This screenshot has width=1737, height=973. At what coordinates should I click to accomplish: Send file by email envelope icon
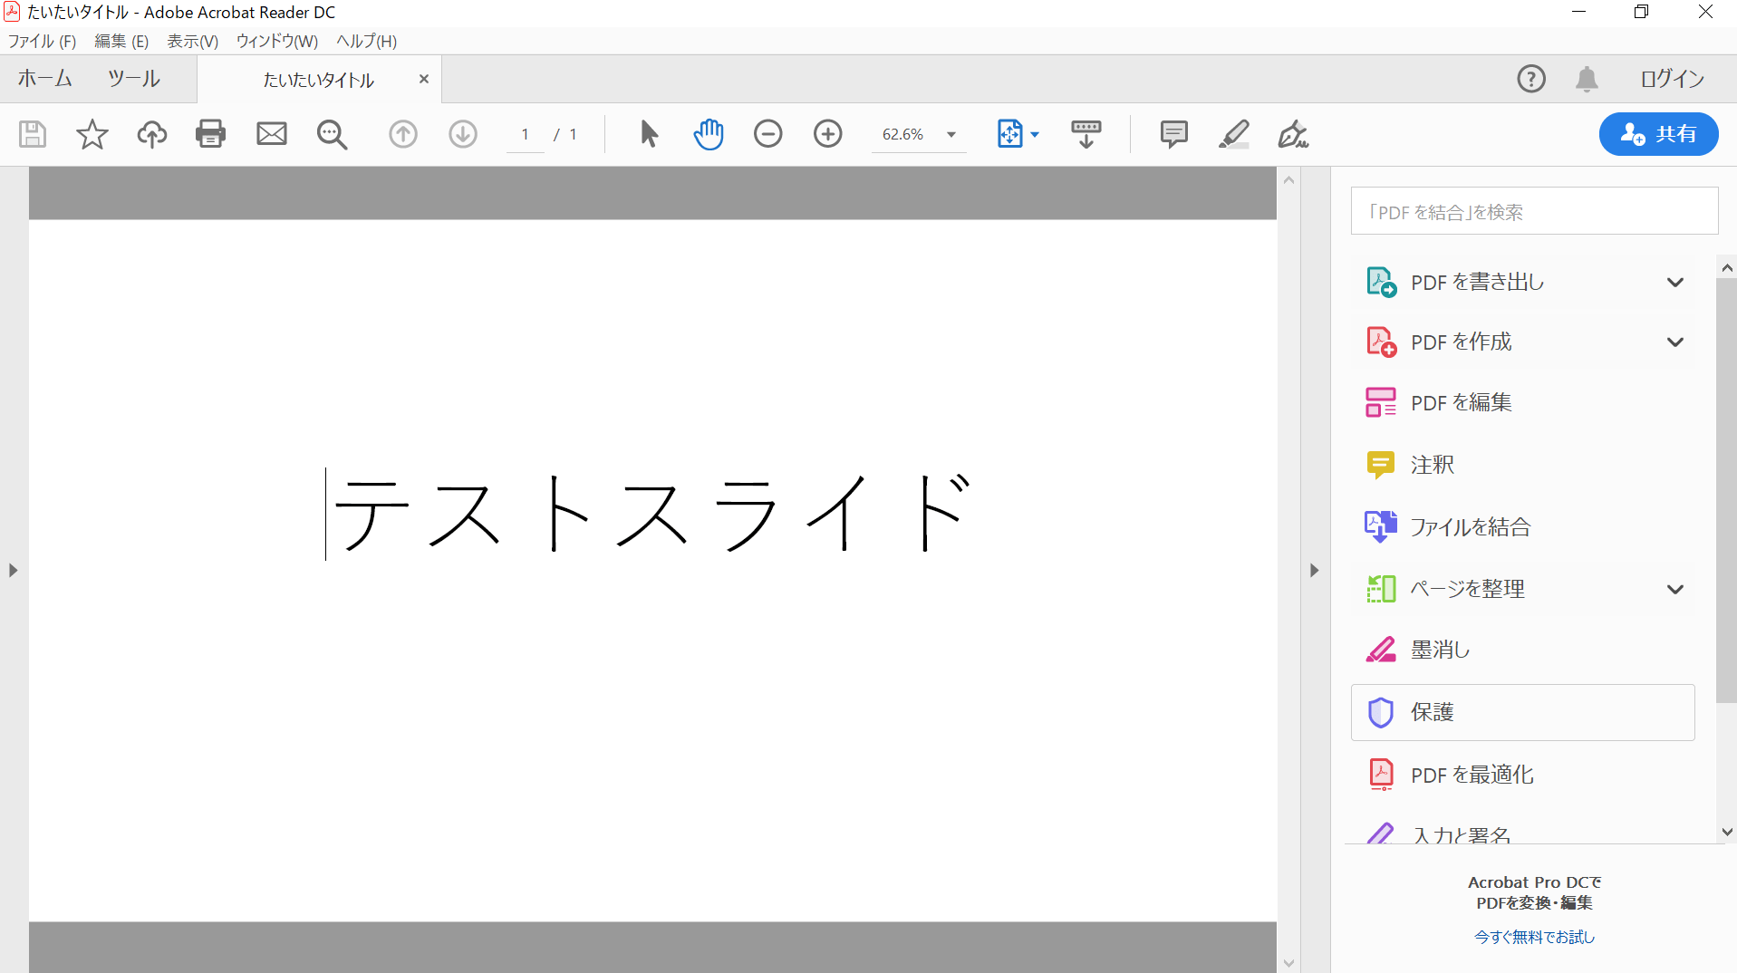coord(271,134)
